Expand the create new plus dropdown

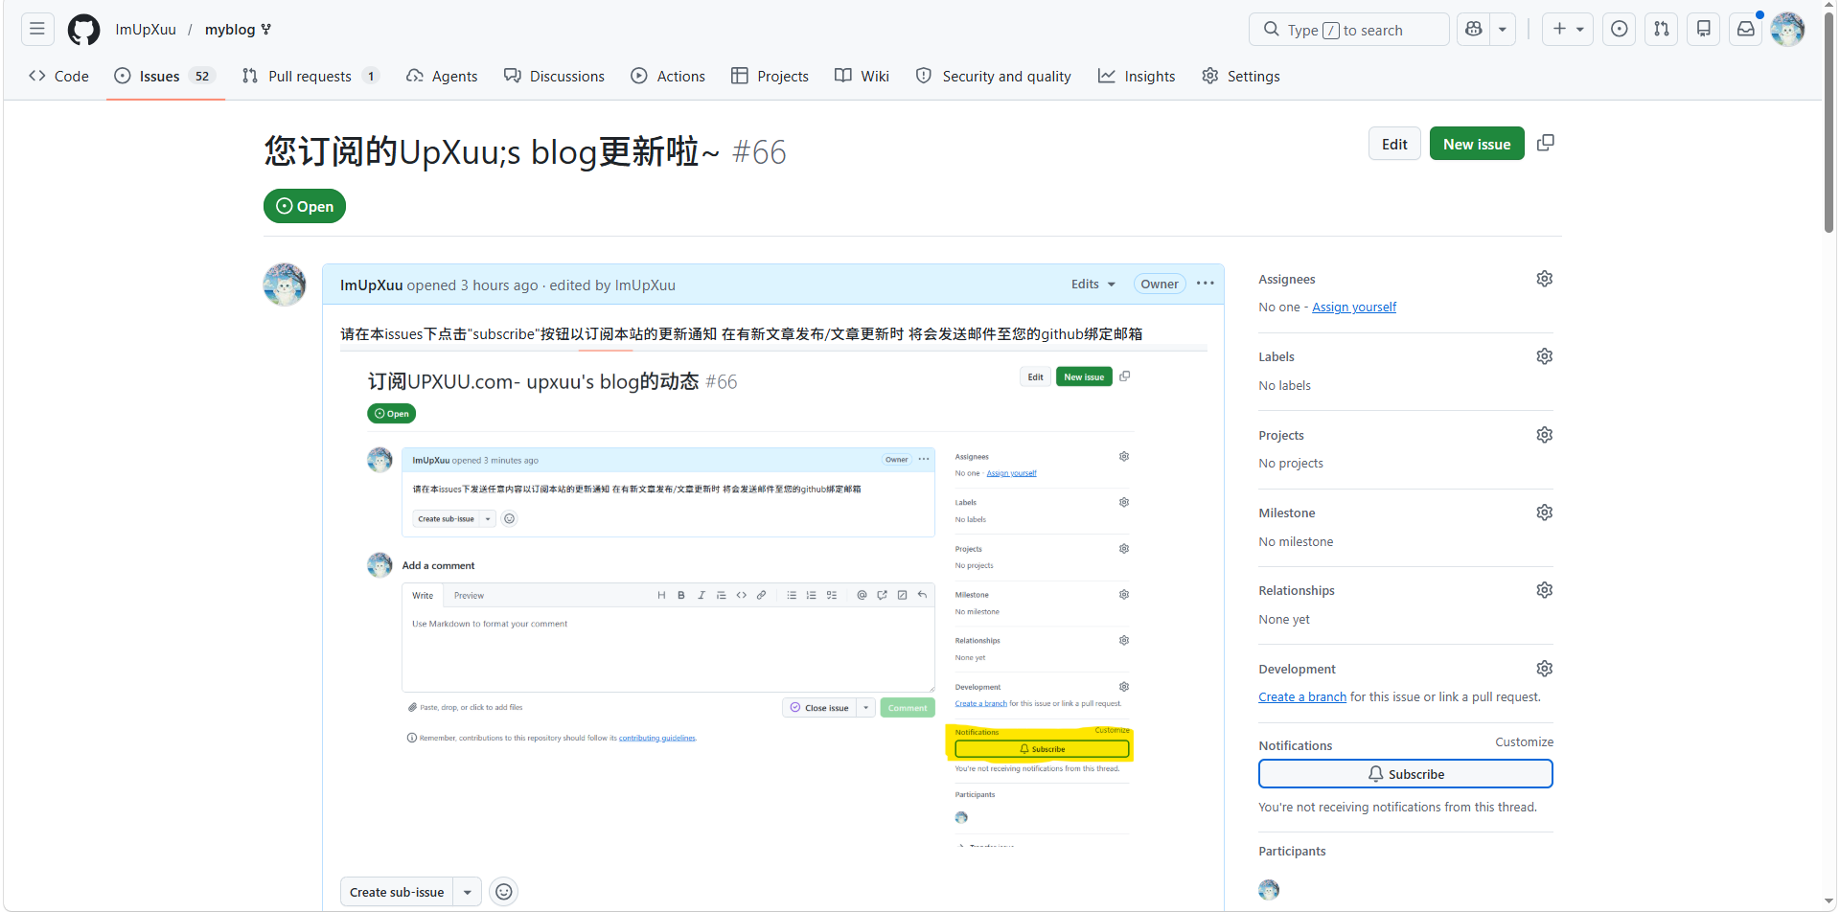[x=1568, y=30]
